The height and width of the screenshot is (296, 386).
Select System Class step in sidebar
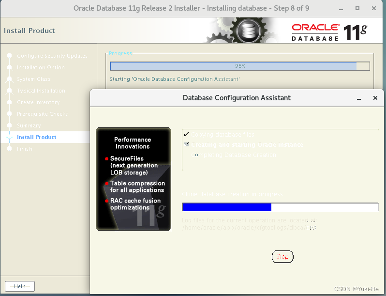point(33,79)
